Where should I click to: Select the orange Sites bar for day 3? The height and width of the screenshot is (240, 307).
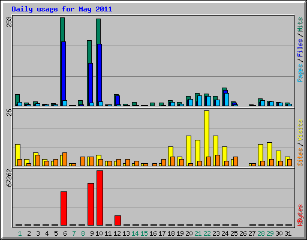[38, 160]
